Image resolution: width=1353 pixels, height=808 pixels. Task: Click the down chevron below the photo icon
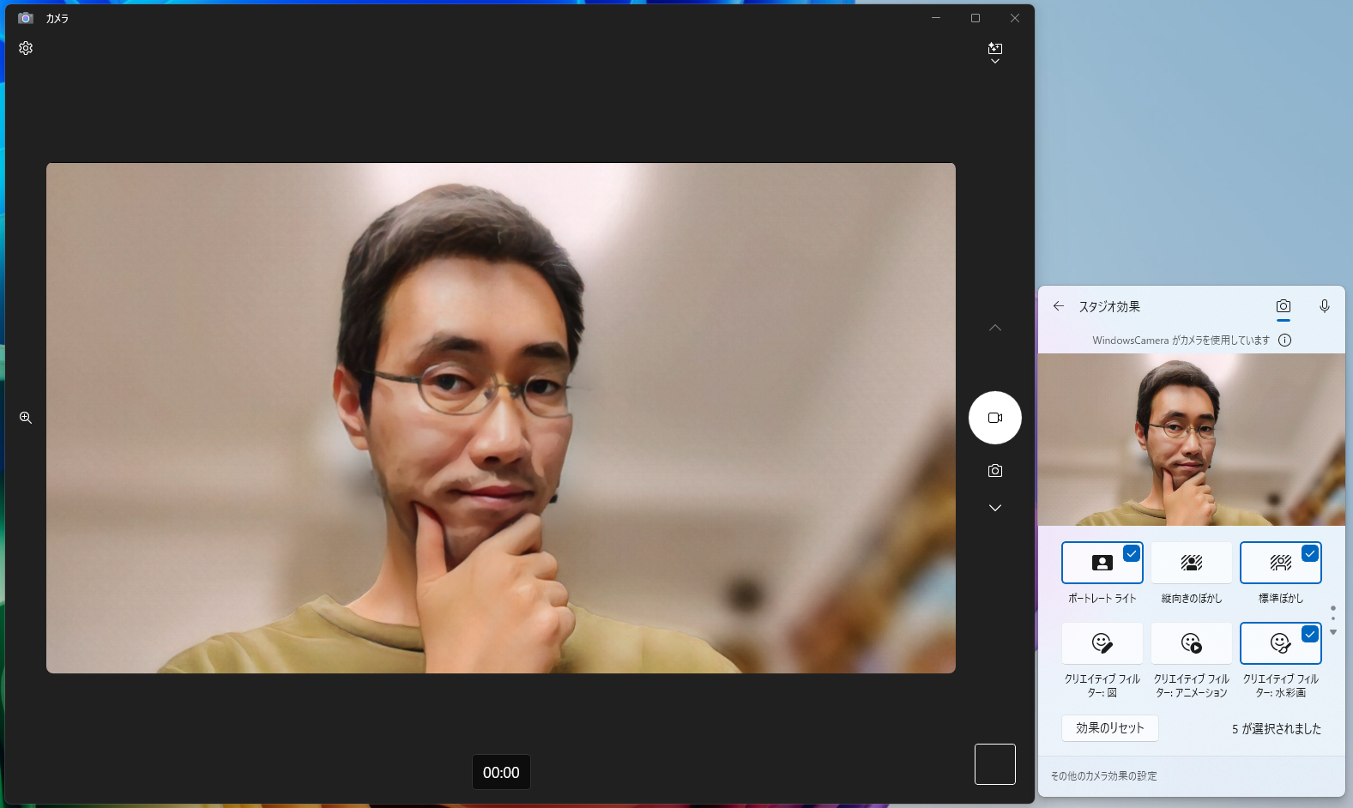[995, 508]
